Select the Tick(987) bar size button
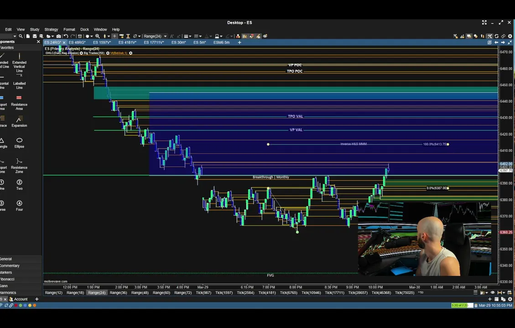The width and height of the screenshot is (515, 328). (x=203, y=292)
